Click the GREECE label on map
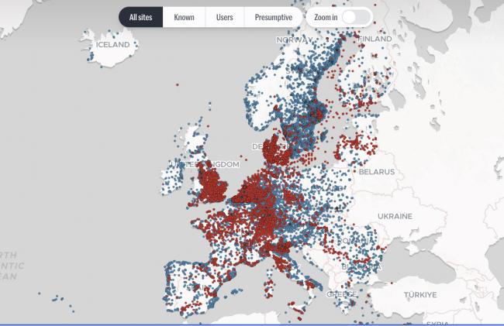The width and height of the screenshot is (504, 326). [x=342, y=294]
